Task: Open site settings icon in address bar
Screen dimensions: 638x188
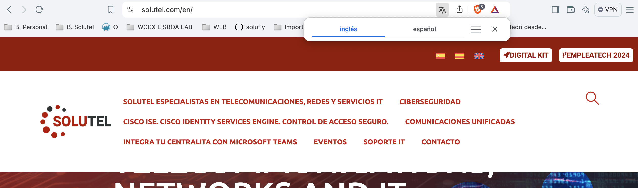Action: coord(130,10)
